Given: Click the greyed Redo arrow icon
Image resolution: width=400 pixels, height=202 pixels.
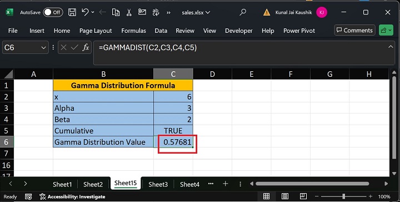Looking at the screenshot, I should 103,12.
